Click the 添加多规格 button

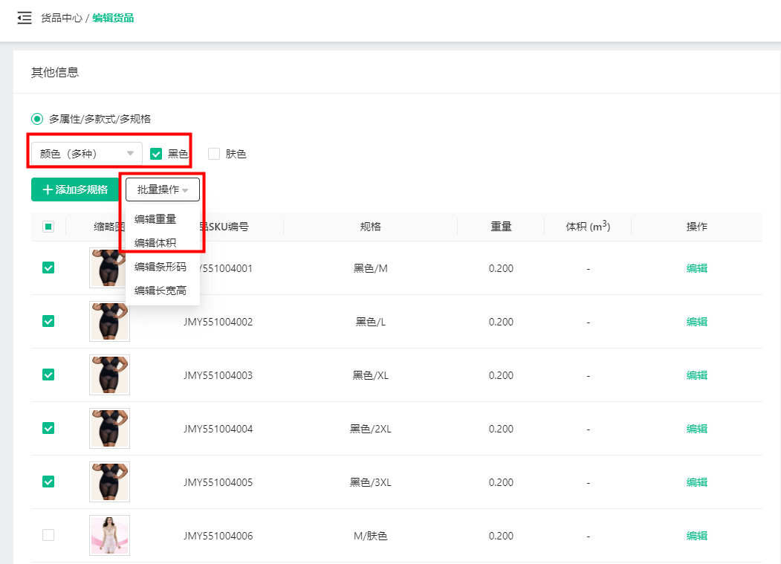tap(75, 189)
